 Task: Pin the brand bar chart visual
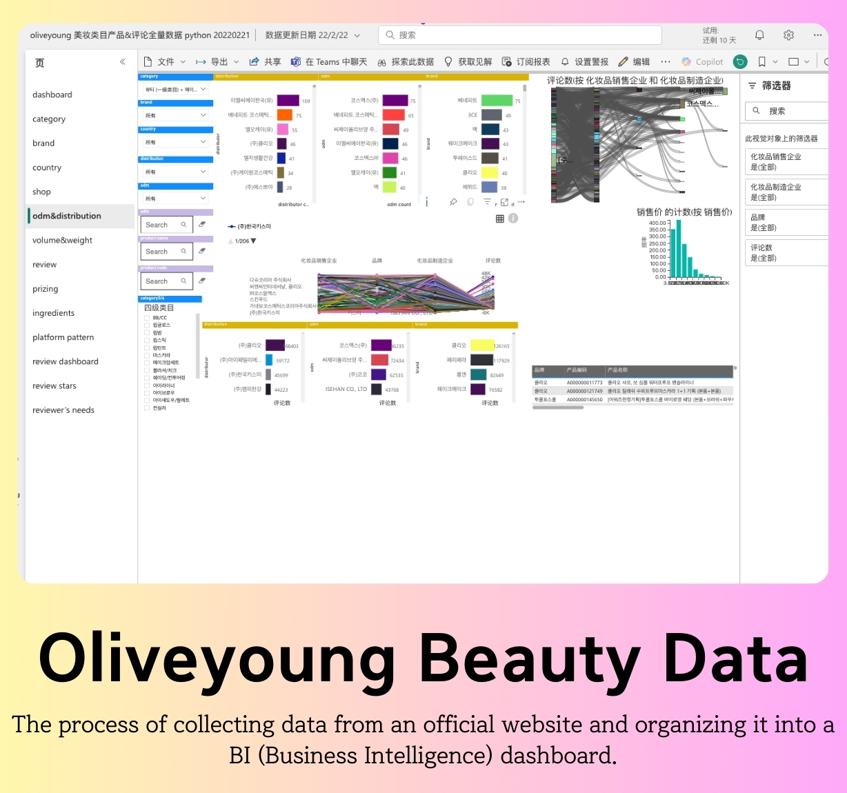click(453, 202)
